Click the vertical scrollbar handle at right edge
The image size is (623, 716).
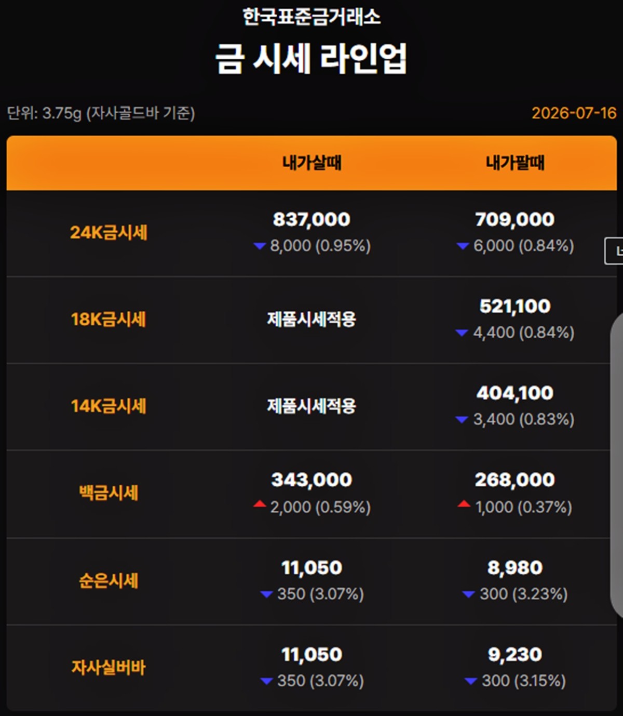coord(617,465)
